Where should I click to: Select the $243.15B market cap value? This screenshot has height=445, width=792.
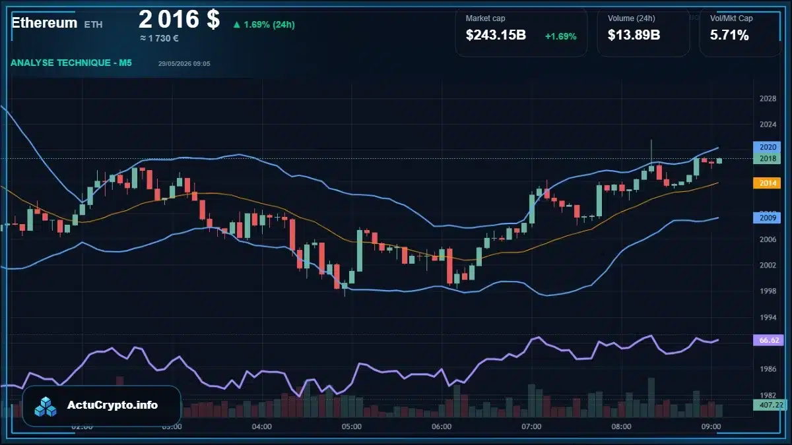point(496,36)
